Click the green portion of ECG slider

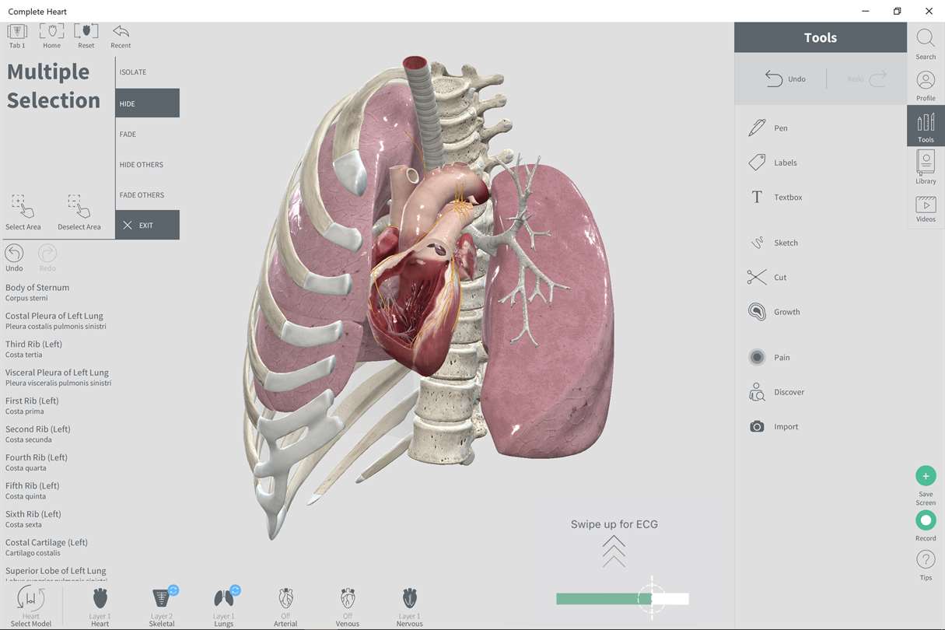tap(604, 599)
